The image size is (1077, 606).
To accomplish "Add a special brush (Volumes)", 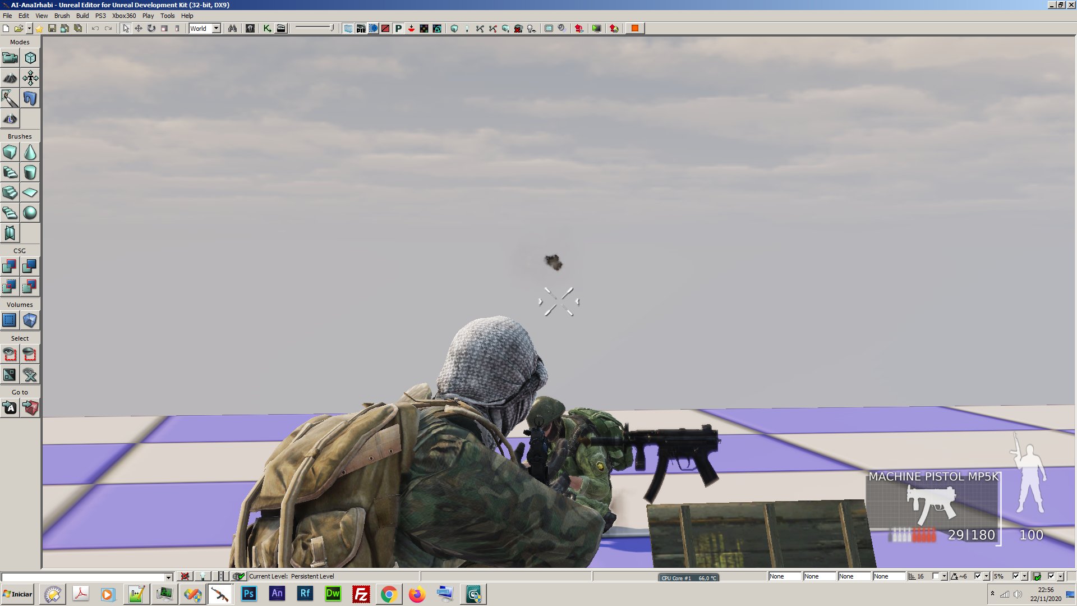I will (x=10, y=320).
